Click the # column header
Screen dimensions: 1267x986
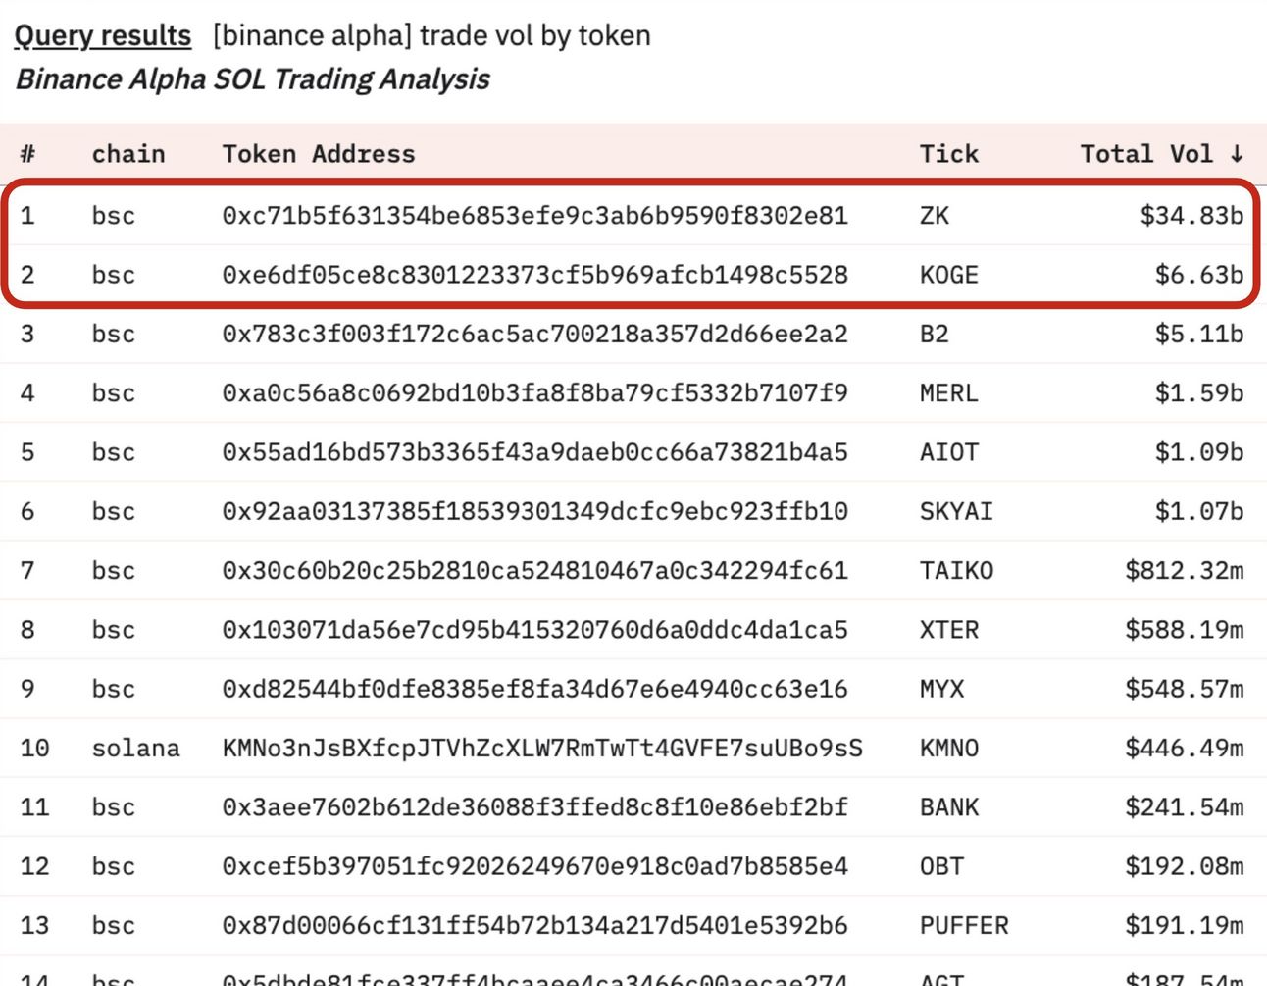coord(27,154)
